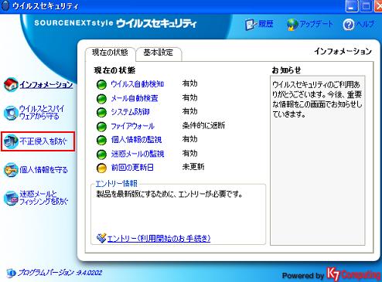Click green status light for 個人情報の監視
Screen dimensions: 382x282
click(101, 140)
